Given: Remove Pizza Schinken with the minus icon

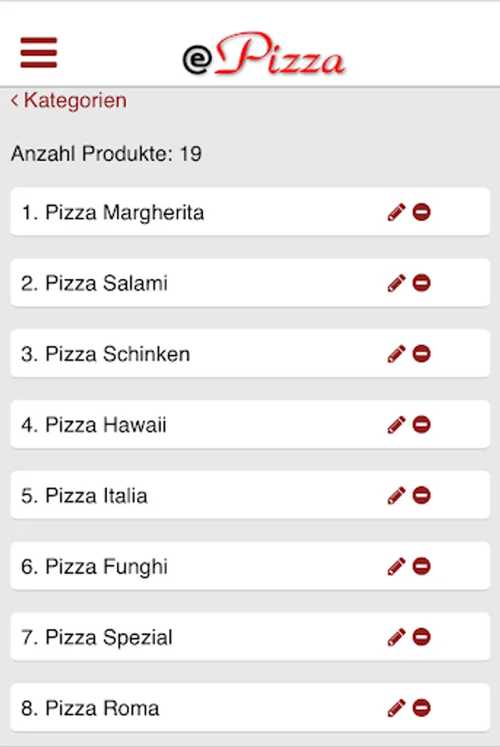Looking at the screenshot, I should point(421,354).
